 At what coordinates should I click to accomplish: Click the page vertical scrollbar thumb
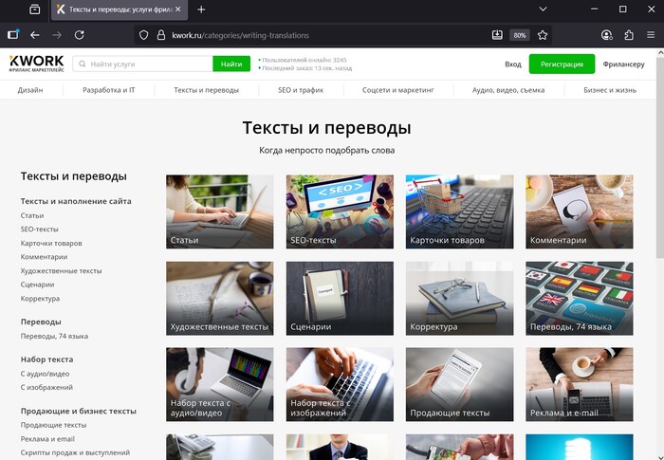[660, 156]
